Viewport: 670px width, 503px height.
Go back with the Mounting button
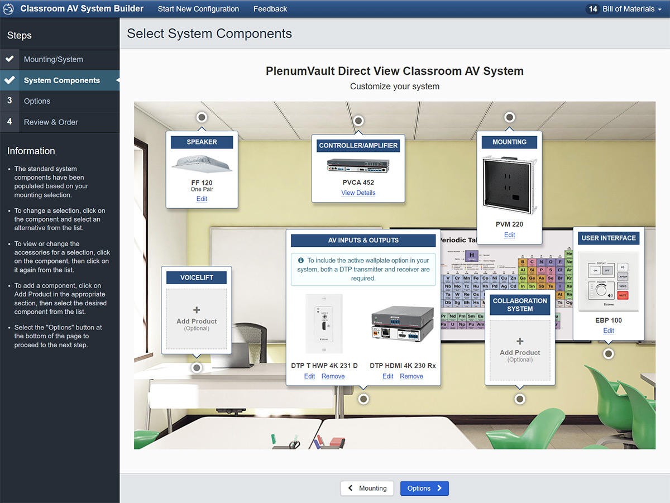pyautogui.click(x=367, y=488)
